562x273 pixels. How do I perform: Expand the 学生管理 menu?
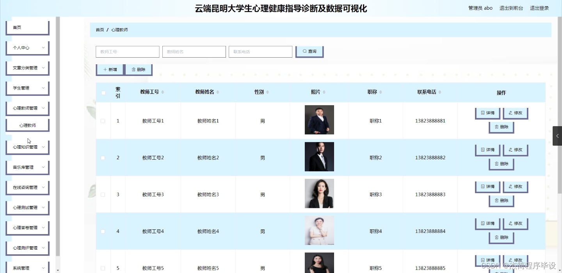27,88
